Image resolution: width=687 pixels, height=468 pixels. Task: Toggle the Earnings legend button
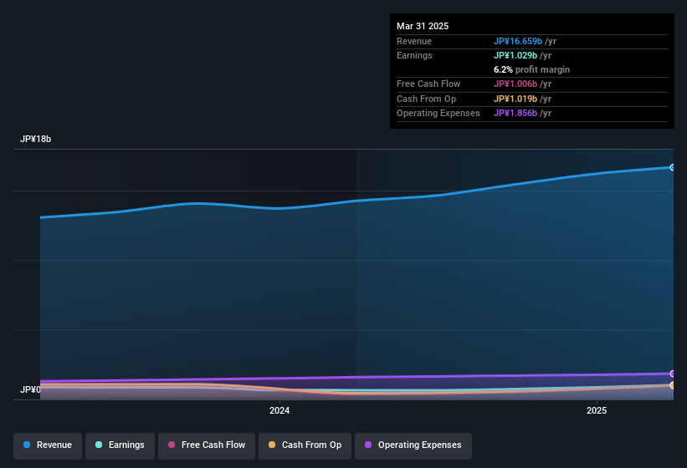[120, 445]
